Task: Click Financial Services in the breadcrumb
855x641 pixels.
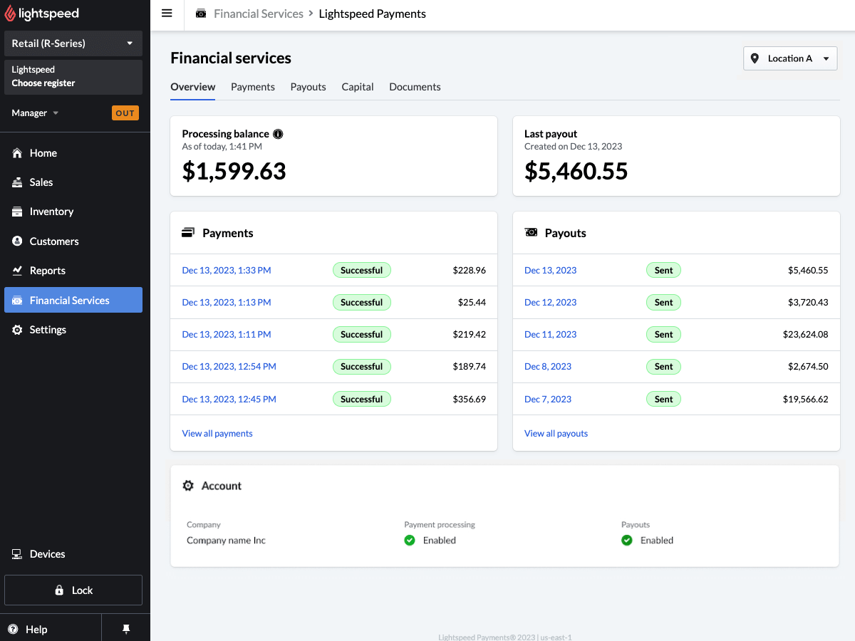Action: tap(258, 14)
